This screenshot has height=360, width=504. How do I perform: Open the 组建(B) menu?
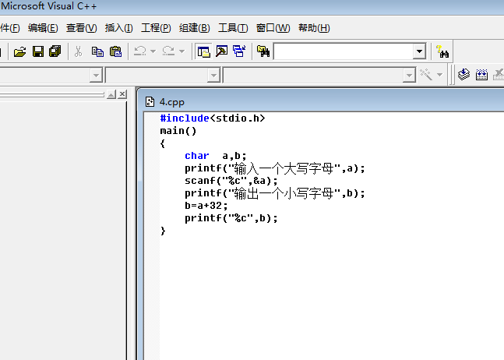coord(195,28)
